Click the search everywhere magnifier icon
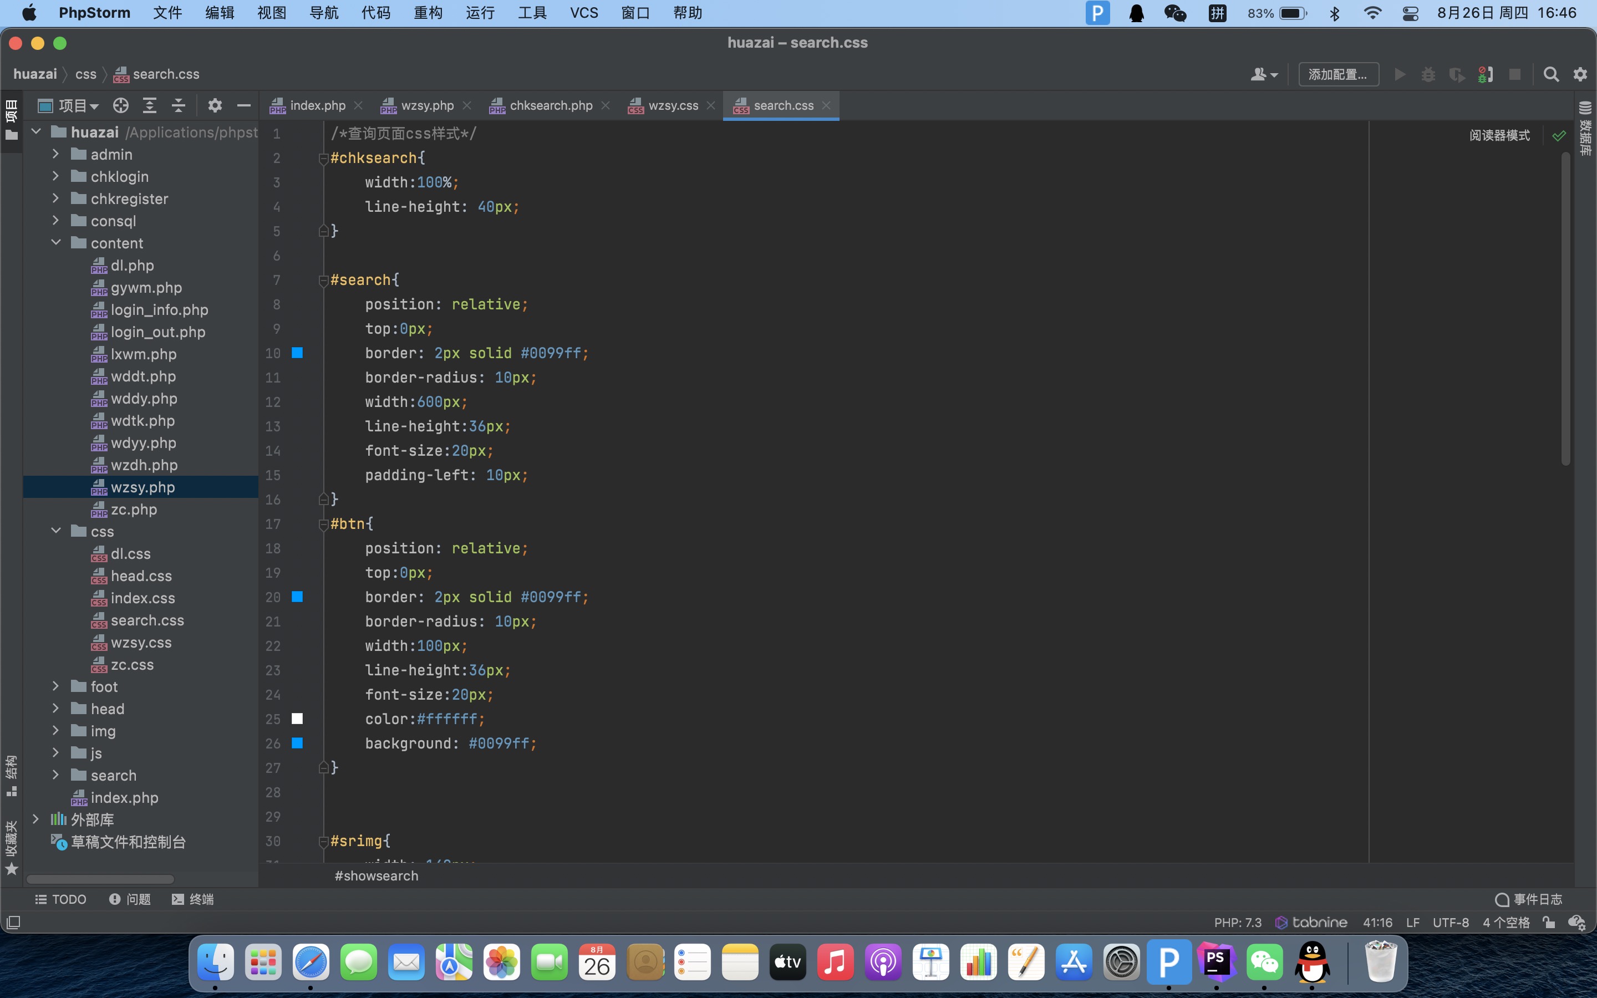The image size is (1597, 998). 1551,75
